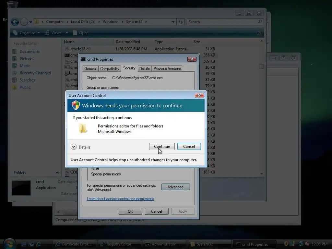Viewport: 332px width, 249px height.
Task: Open the Views dropdown arrow
Action: click(67, 33)
